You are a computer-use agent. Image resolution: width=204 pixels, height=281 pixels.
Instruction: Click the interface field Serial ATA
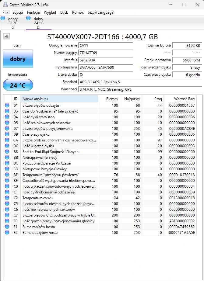click(x=105, y=60)
